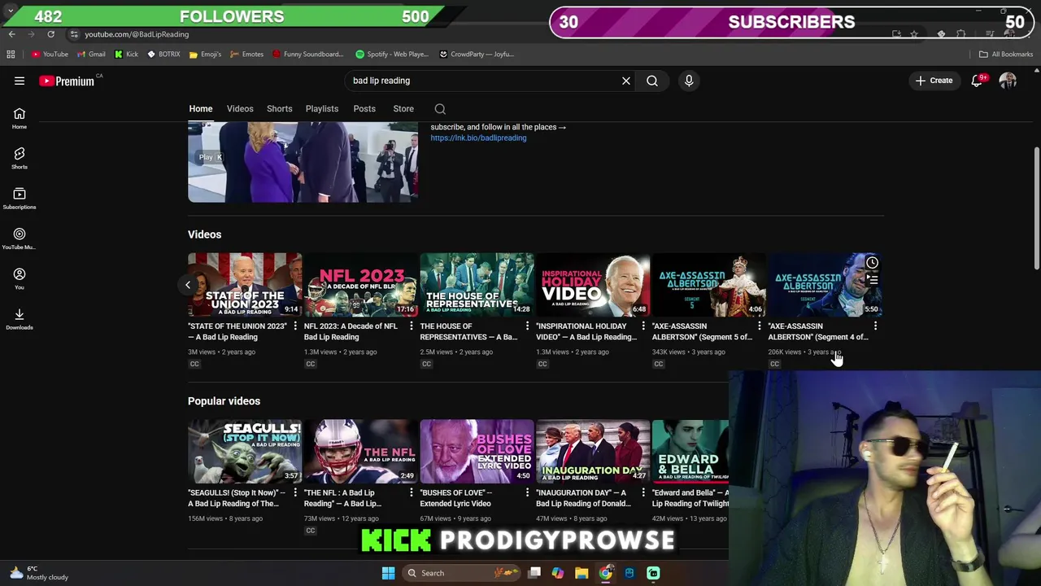Screen dimensions: 1041x586
Task: Switch to the channel Shorts tab
Action: (x=279, y=109)
